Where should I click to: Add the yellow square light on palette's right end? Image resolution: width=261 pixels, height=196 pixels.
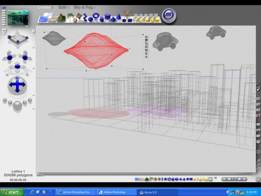point(157,20)
